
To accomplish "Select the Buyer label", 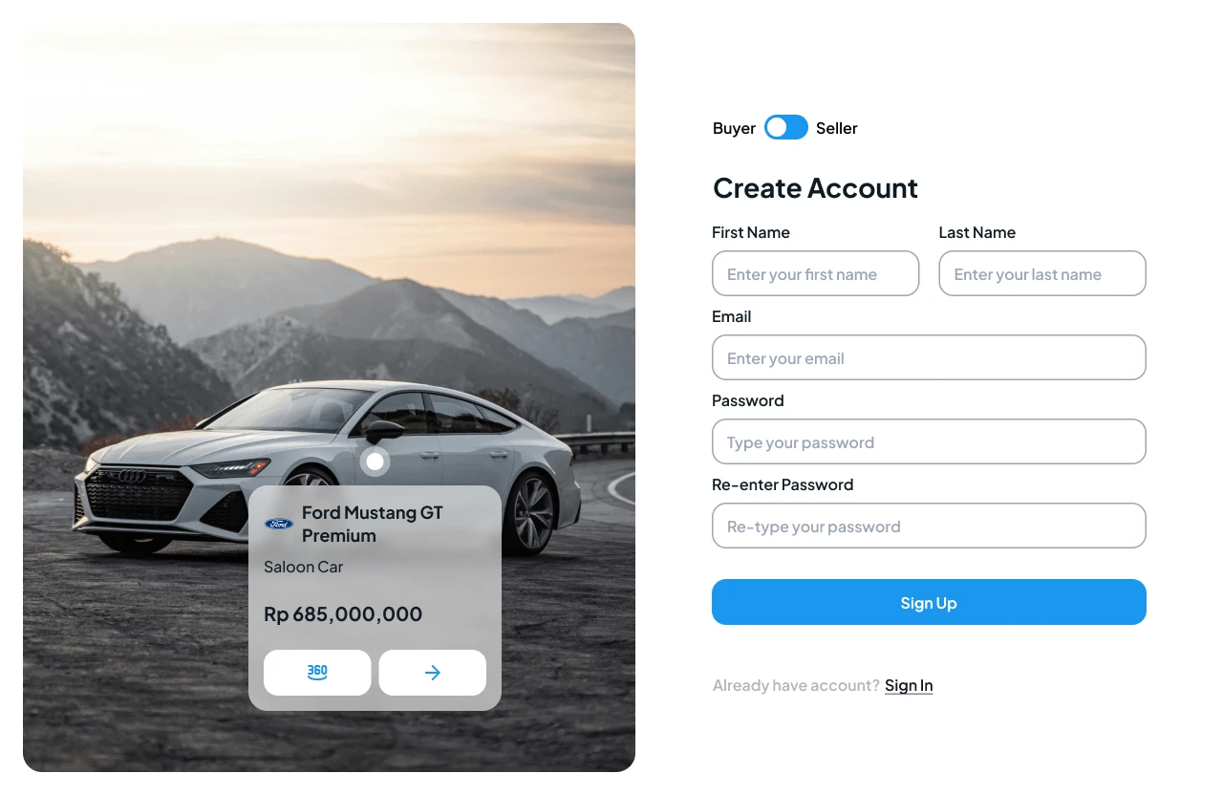I will (x=734, y=128).
